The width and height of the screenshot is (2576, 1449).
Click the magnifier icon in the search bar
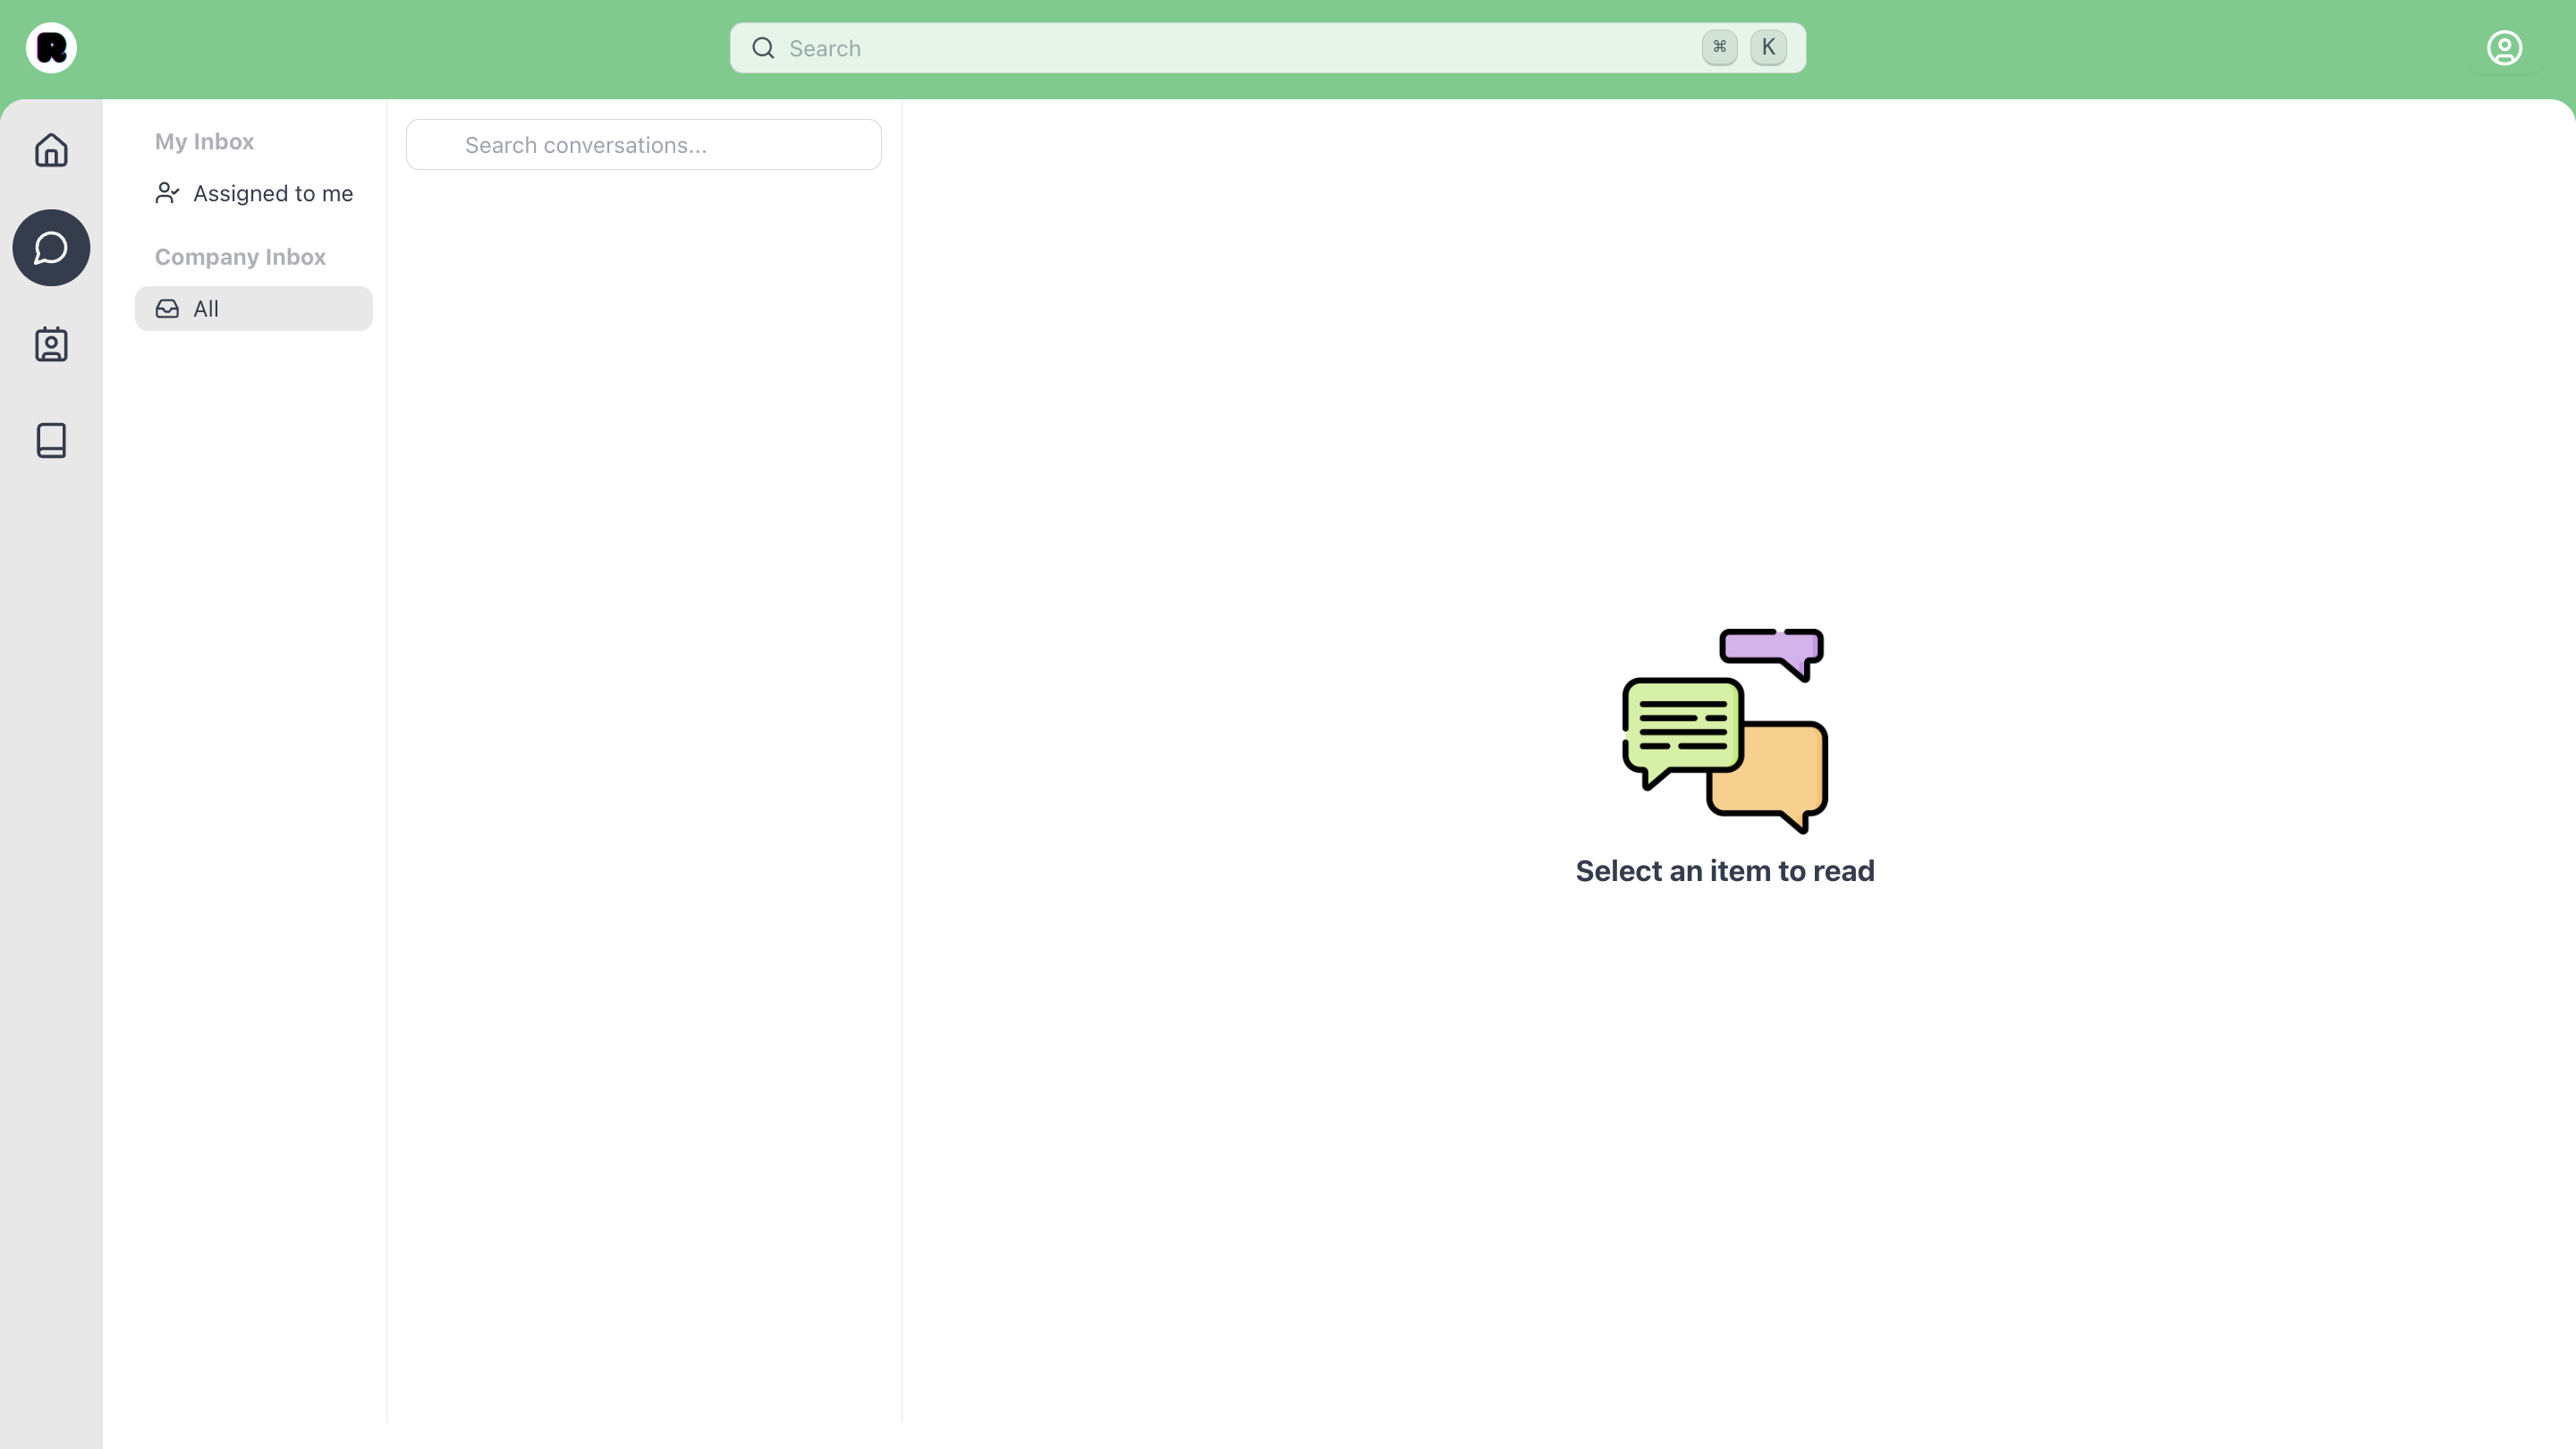pyautogui.click(x=763, y=48)
